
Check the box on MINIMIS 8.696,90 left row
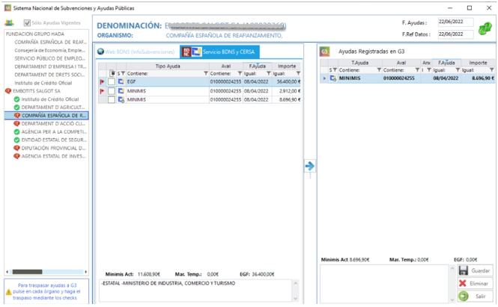pos(111,99)
